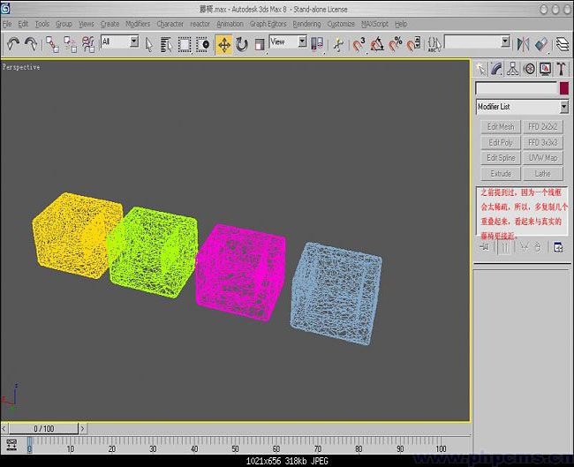The width and height of the screenshot is (574, 467).
Task: Apply the FFD 2x2x2 modifier button
Action: point(543,126)
